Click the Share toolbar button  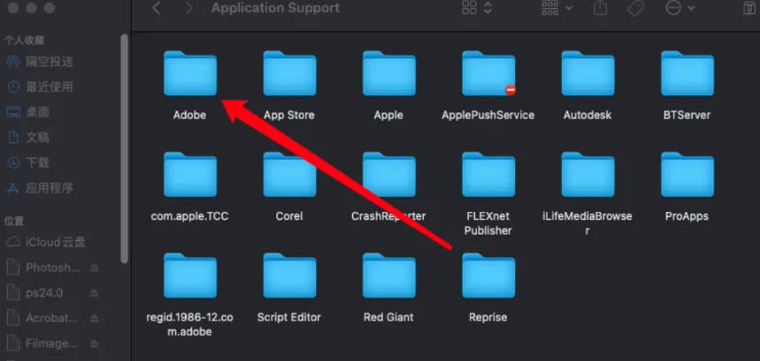600,7
